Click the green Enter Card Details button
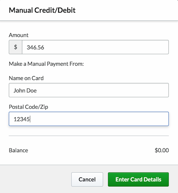This screenshot has width=178, height=193. pos(138,179)
